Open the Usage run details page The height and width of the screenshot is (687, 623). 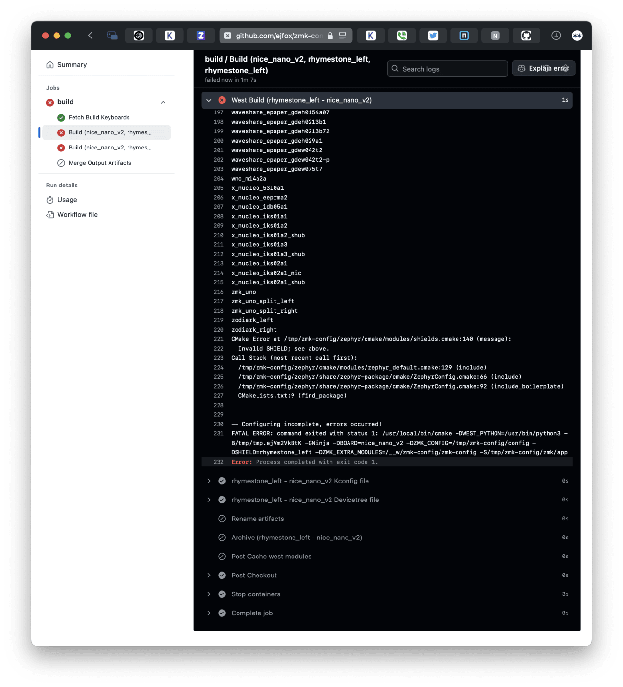pyautogui.click(x=67, y=200)
